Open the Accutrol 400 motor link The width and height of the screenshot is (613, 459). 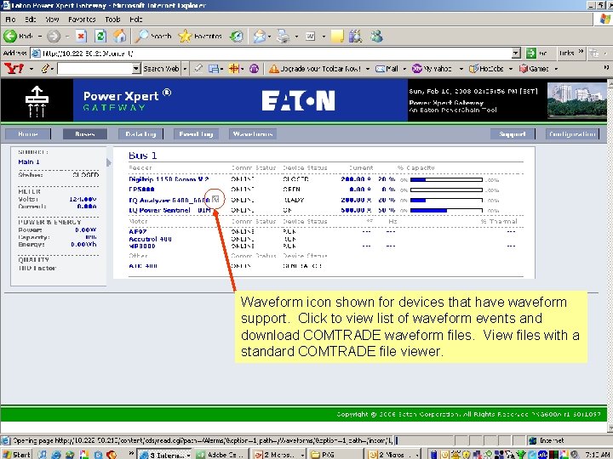click(x=150, y=239)
